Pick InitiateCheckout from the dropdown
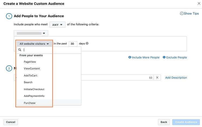This screenshot has width=202, height=127. pos(34,89)
